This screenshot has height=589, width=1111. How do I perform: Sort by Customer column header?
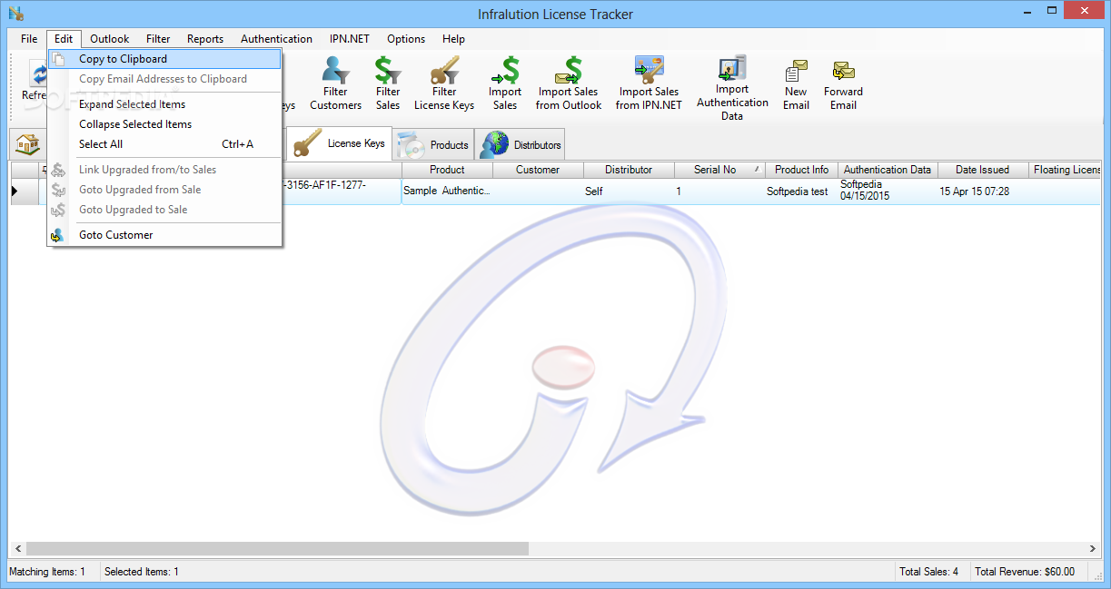(538, 170)
